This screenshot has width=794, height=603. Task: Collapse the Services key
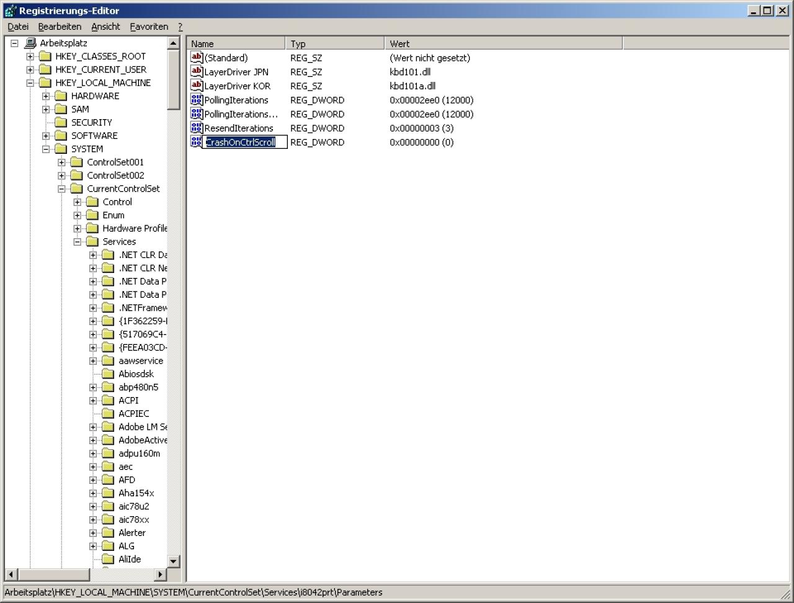coord(78,242)
